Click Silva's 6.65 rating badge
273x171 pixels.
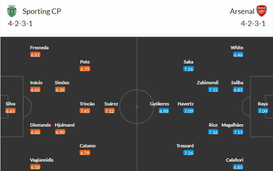11,111
